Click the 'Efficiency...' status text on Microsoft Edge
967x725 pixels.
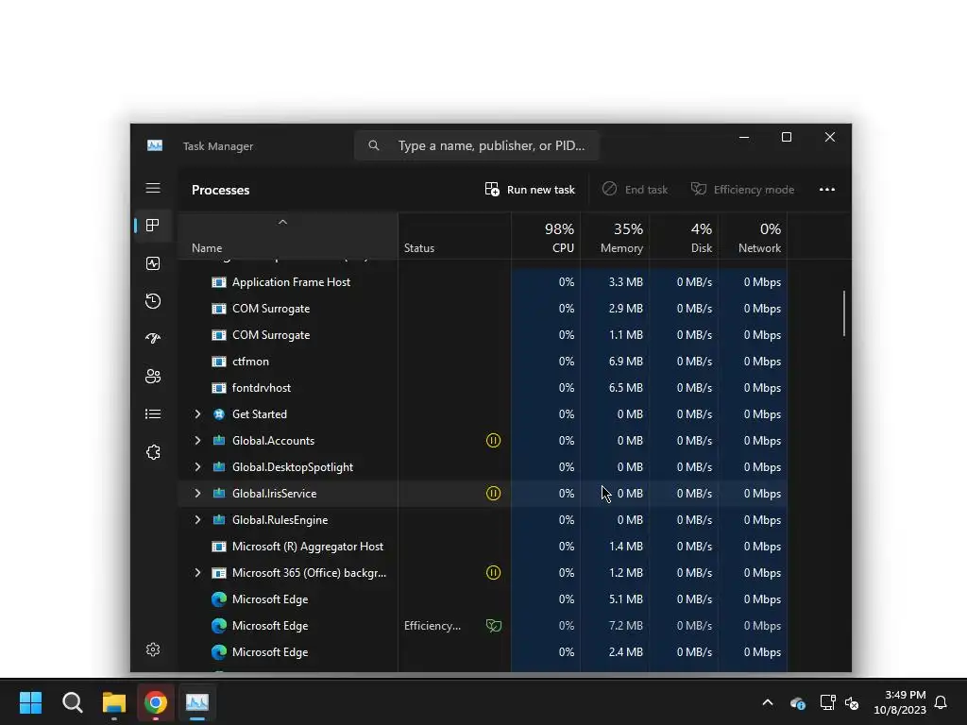click(433, 626)
